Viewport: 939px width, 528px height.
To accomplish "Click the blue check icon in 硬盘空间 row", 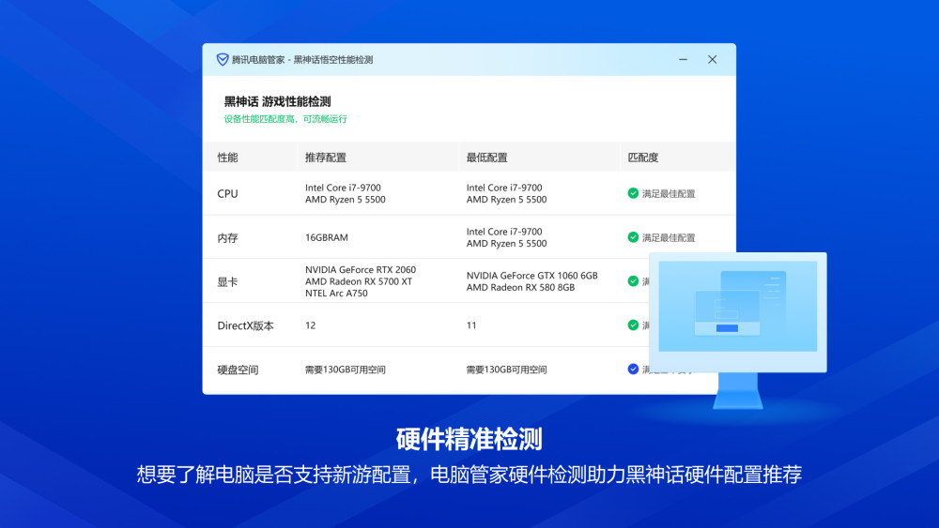I will pos(633,369).
